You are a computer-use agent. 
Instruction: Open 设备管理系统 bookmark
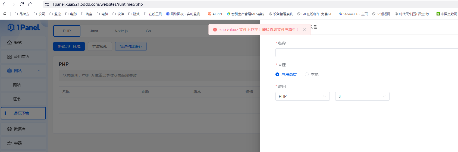(x=281, y=14)
